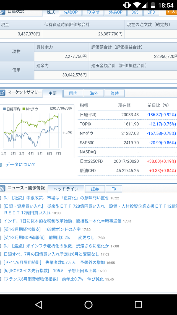
Task: Tap the Wi-Fi status bar icon
Action: point(137,5)
